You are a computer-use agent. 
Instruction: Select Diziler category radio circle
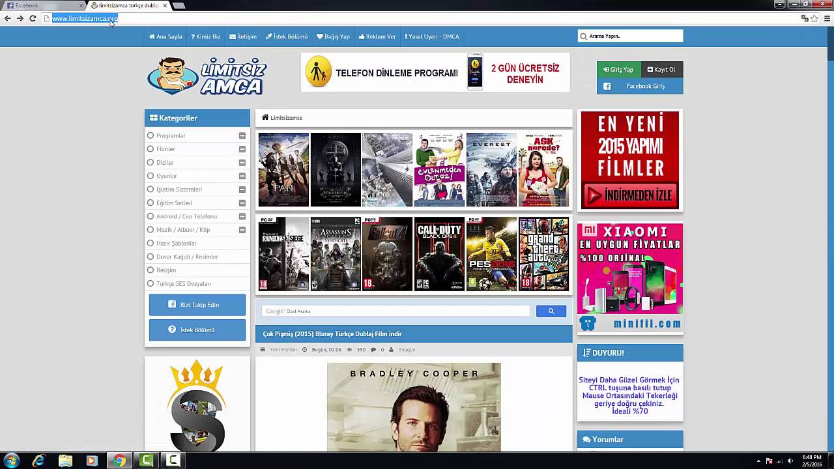[151, 162]
